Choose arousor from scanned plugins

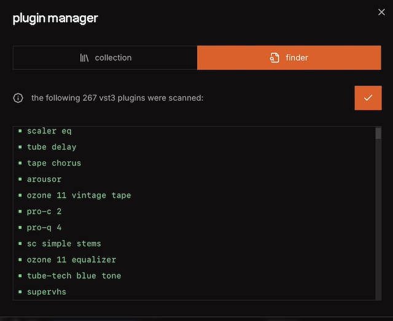(44, 179)
